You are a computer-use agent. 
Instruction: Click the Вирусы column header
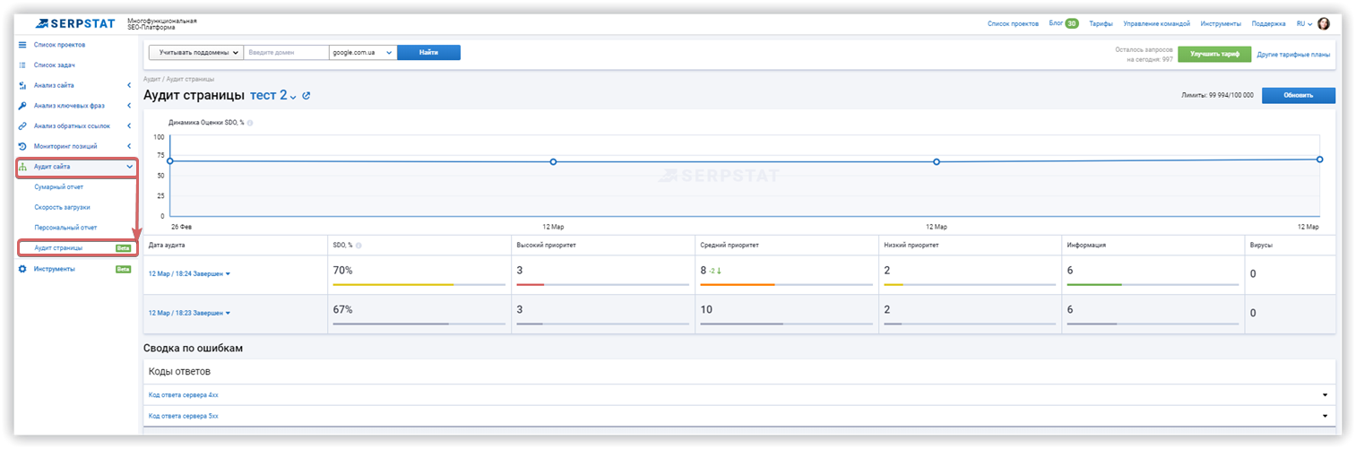1261,245
